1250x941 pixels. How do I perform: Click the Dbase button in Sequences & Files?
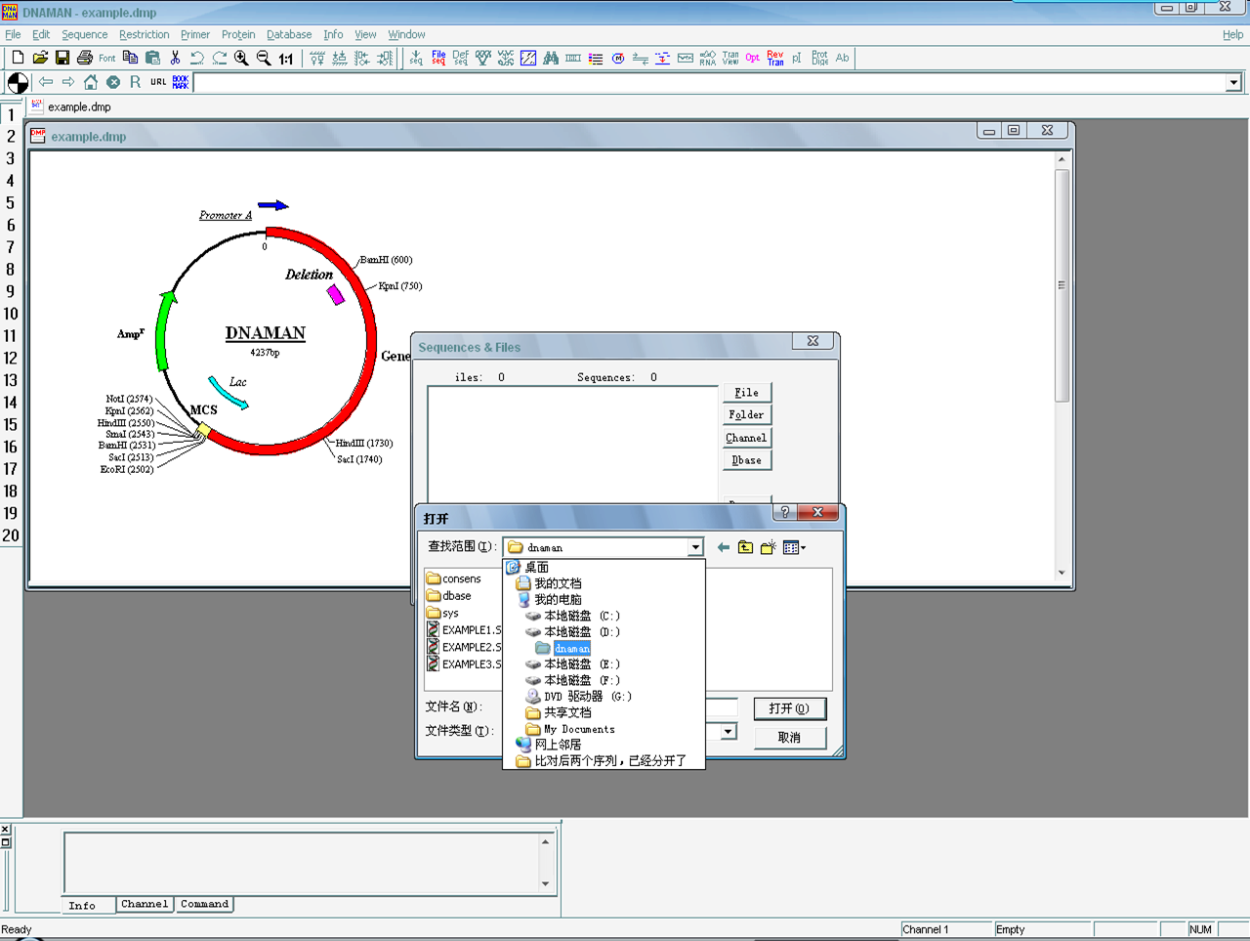click(746, 460)
